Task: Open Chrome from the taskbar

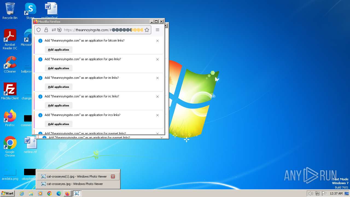Action: [x=49, y=193]
